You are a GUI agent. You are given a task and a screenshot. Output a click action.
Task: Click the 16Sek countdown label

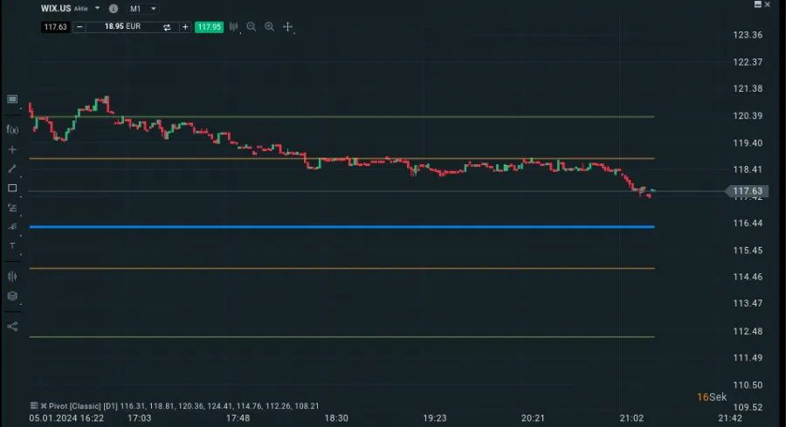(x=711, y=397)
